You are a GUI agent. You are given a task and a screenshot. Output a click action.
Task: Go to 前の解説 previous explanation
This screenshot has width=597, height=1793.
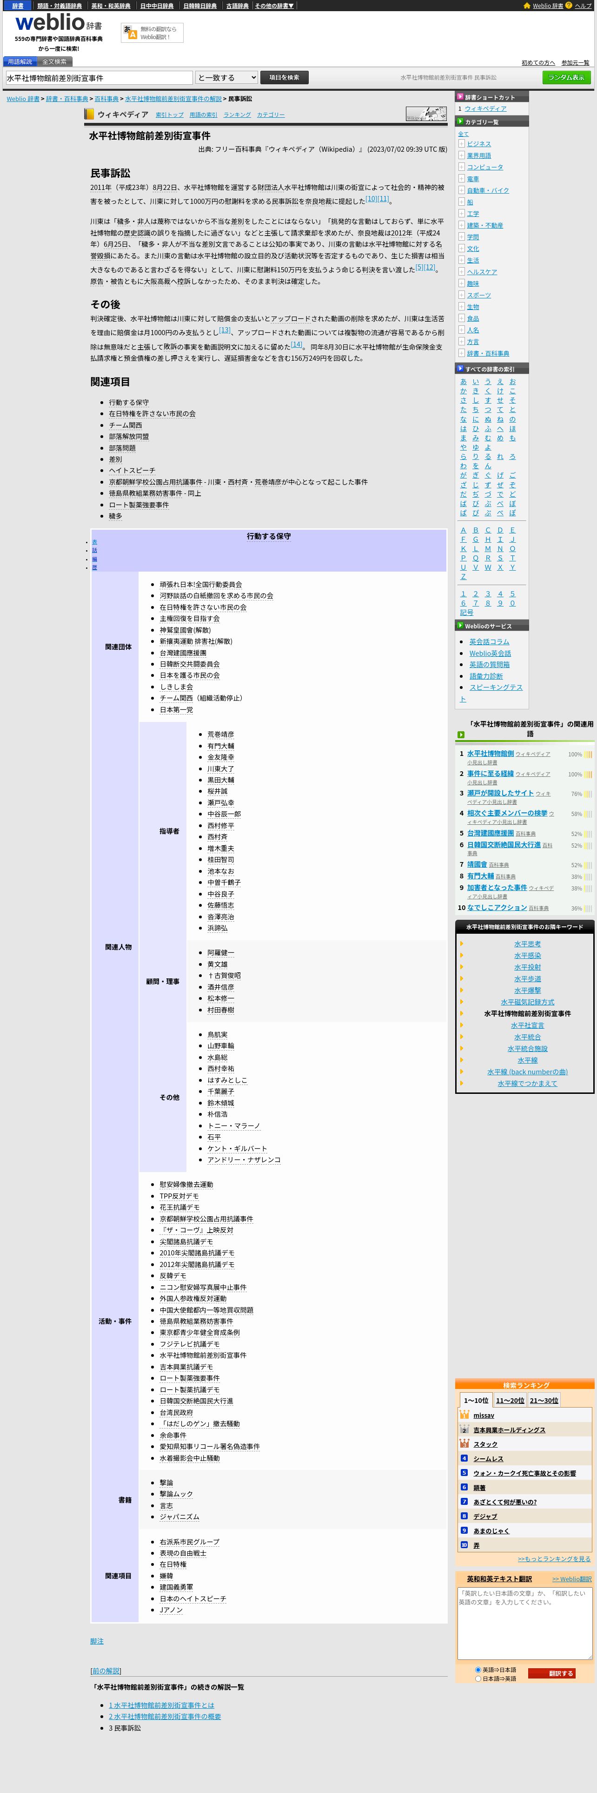[106, 1671]
